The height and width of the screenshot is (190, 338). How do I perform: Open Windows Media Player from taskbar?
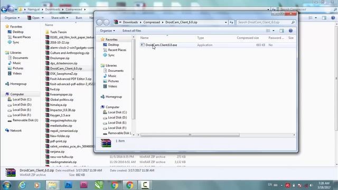pos(37,185)
